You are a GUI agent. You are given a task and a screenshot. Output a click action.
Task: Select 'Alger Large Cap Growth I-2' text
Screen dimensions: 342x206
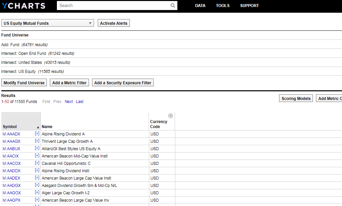tap(66, 193)
